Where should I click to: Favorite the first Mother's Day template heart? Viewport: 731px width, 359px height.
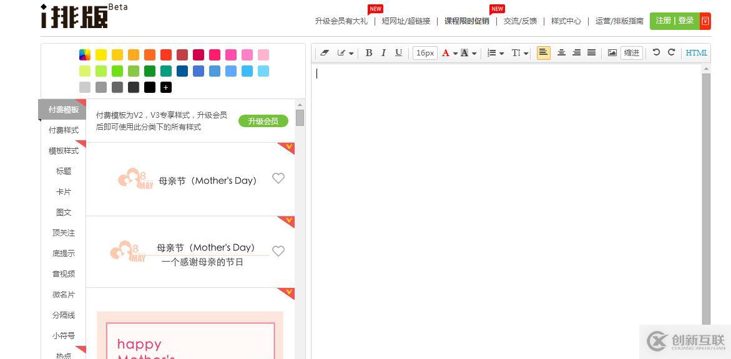point(278,178)
